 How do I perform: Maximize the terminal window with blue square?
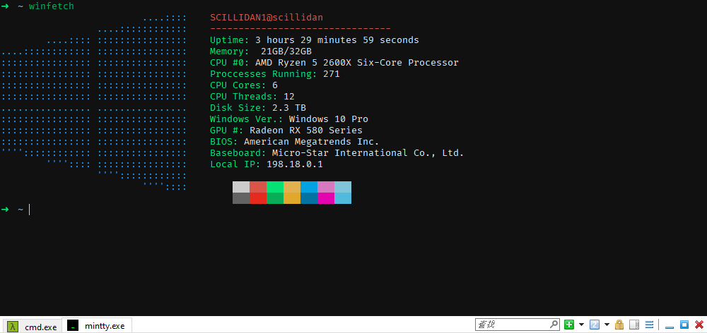click(x=684, y=325)
